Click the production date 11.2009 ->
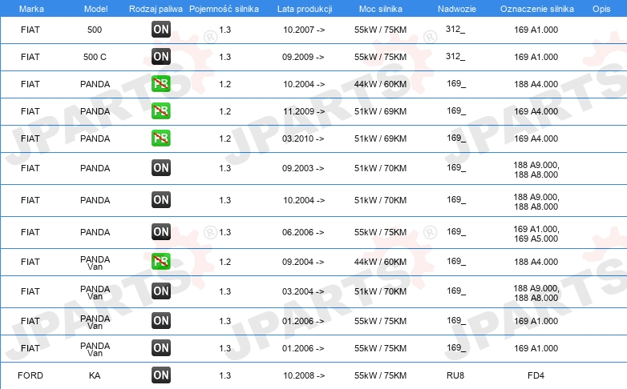Image resolution: width=627 pixels, height=389 pixels. point(304,111)
